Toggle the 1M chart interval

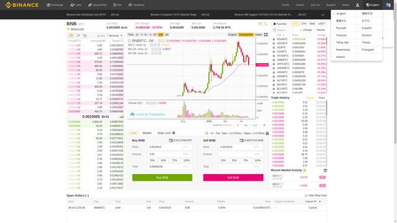point(167,35)
